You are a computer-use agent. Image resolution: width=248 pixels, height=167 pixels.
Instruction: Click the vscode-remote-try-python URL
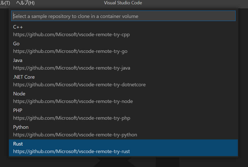point(75,135)
